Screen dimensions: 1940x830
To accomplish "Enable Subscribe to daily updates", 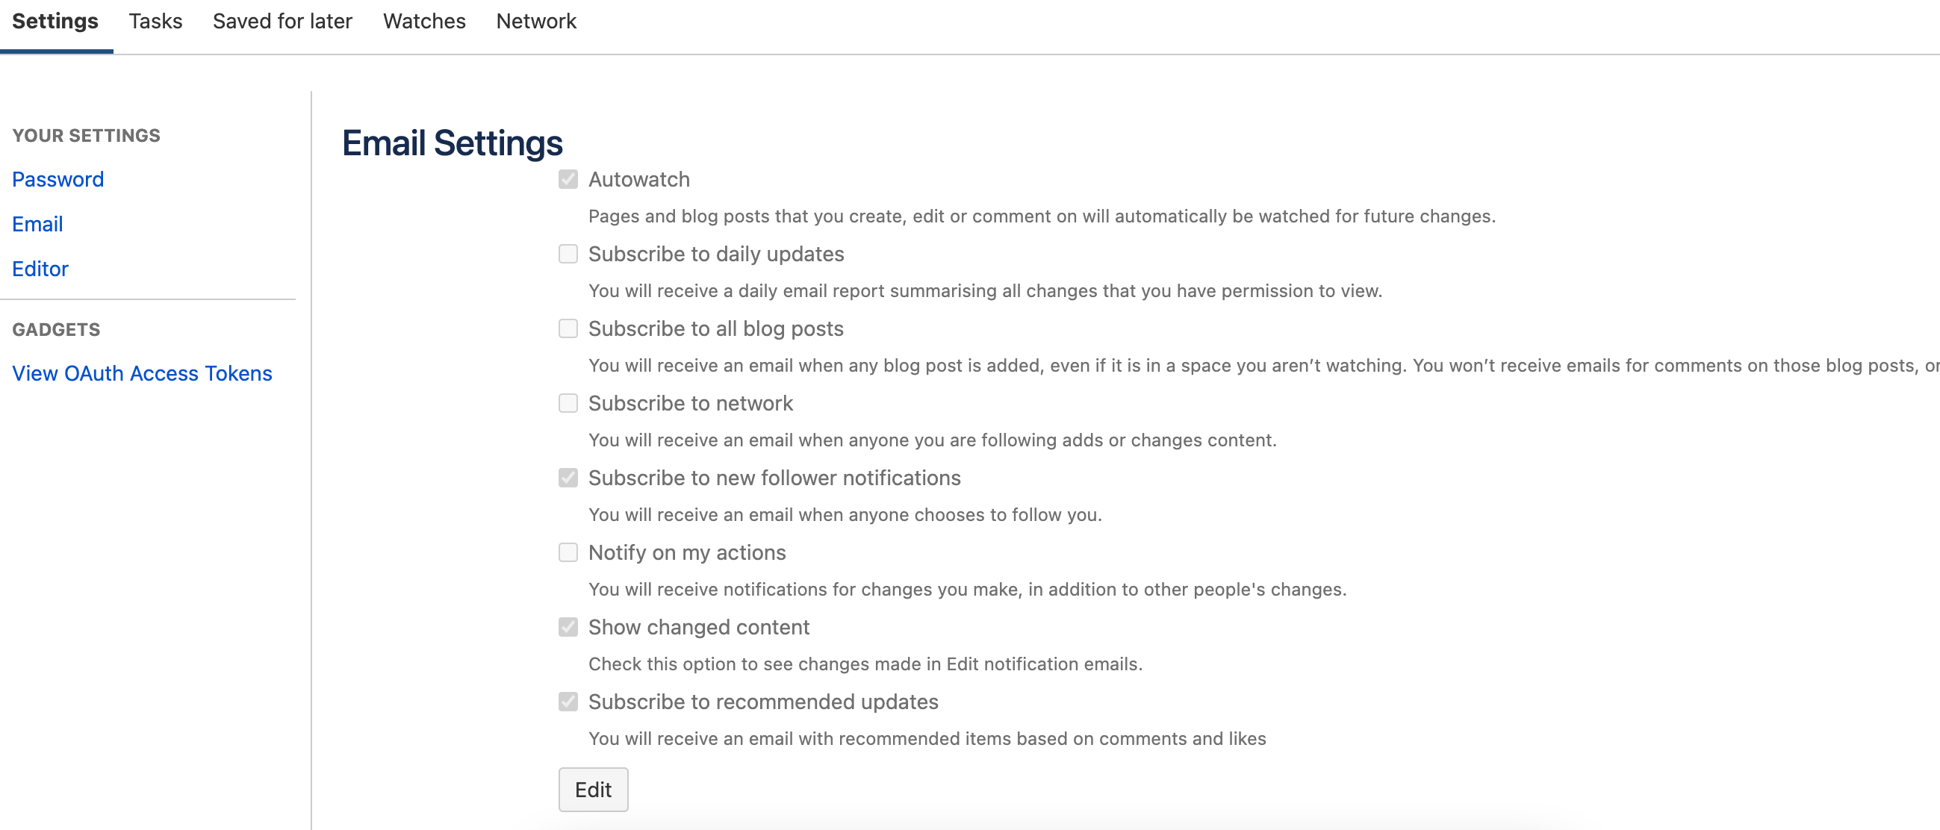I will coord(568,255).
